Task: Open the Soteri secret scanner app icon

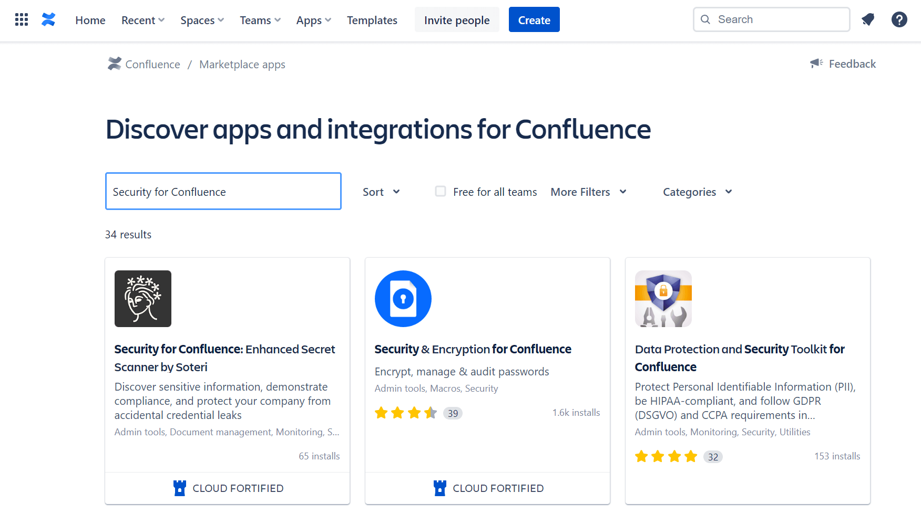Action: (143, 299)
